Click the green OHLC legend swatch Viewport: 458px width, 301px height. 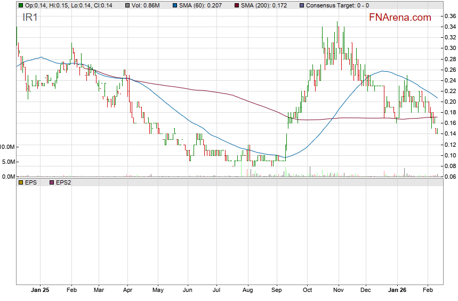[20, 5]
